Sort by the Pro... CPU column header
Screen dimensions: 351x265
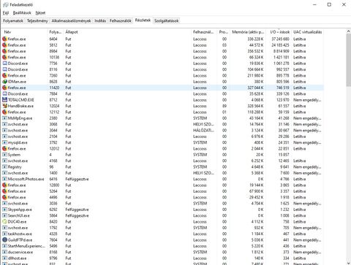224,32
